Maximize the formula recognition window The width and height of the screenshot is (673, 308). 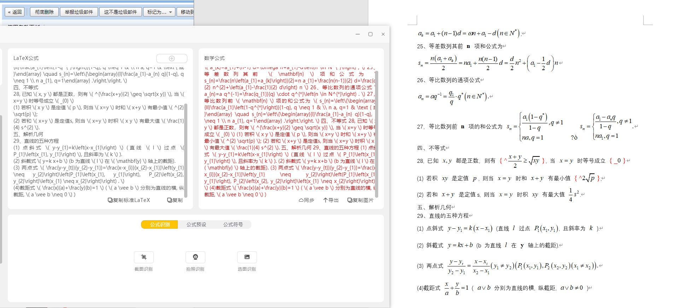coord(370,34)
